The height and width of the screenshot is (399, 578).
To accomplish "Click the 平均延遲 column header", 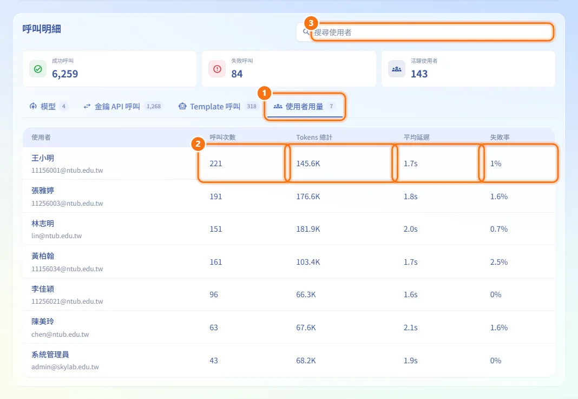I will (417, 137).
